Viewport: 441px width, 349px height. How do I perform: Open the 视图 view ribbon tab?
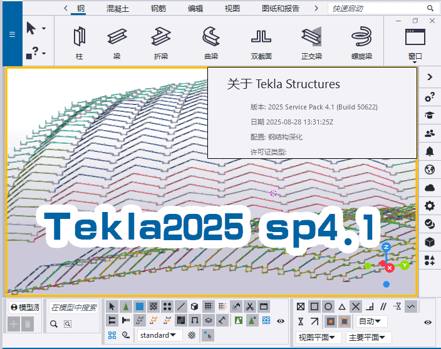(232, 8)
